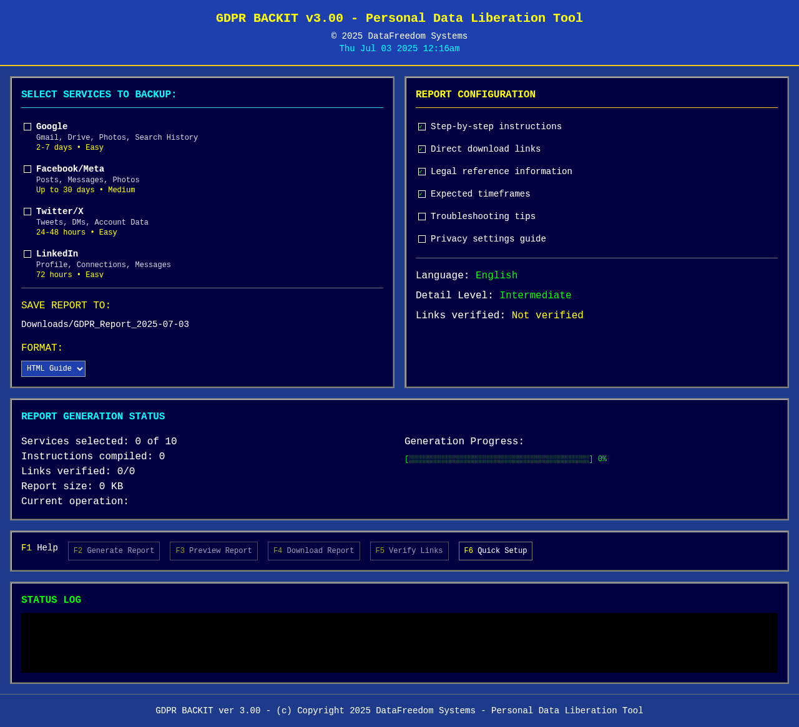
Task: Change Detail Level from Intermediate
Action: [x=535, y=294]
